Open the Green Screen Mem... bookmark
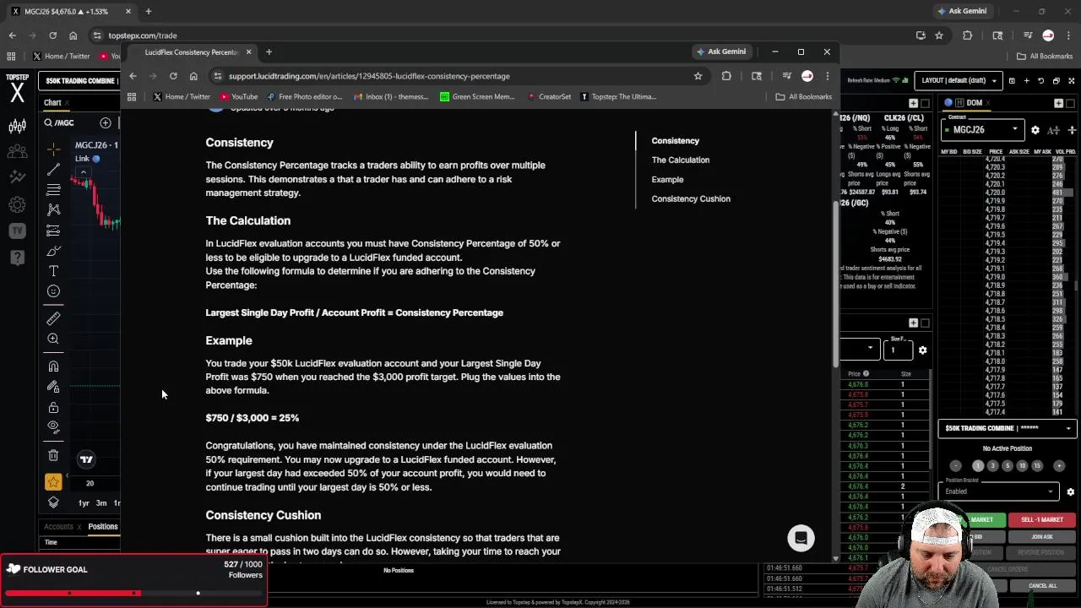The image size is (1081, 608). pos(477,96)
